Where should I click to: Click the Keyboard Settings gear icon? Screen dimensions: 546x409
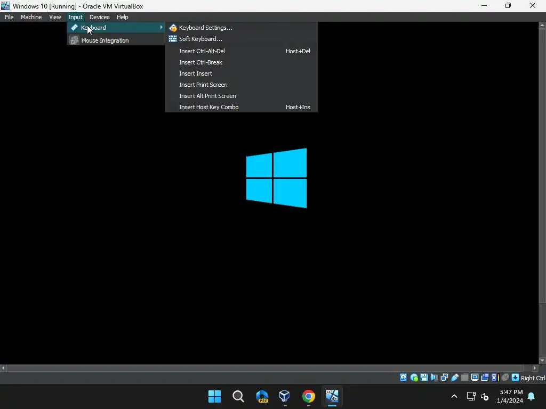(173, 28)
